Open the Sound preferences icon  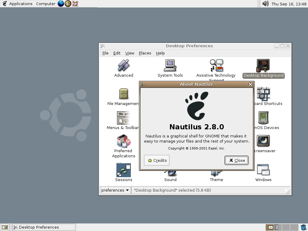(170, 173)
